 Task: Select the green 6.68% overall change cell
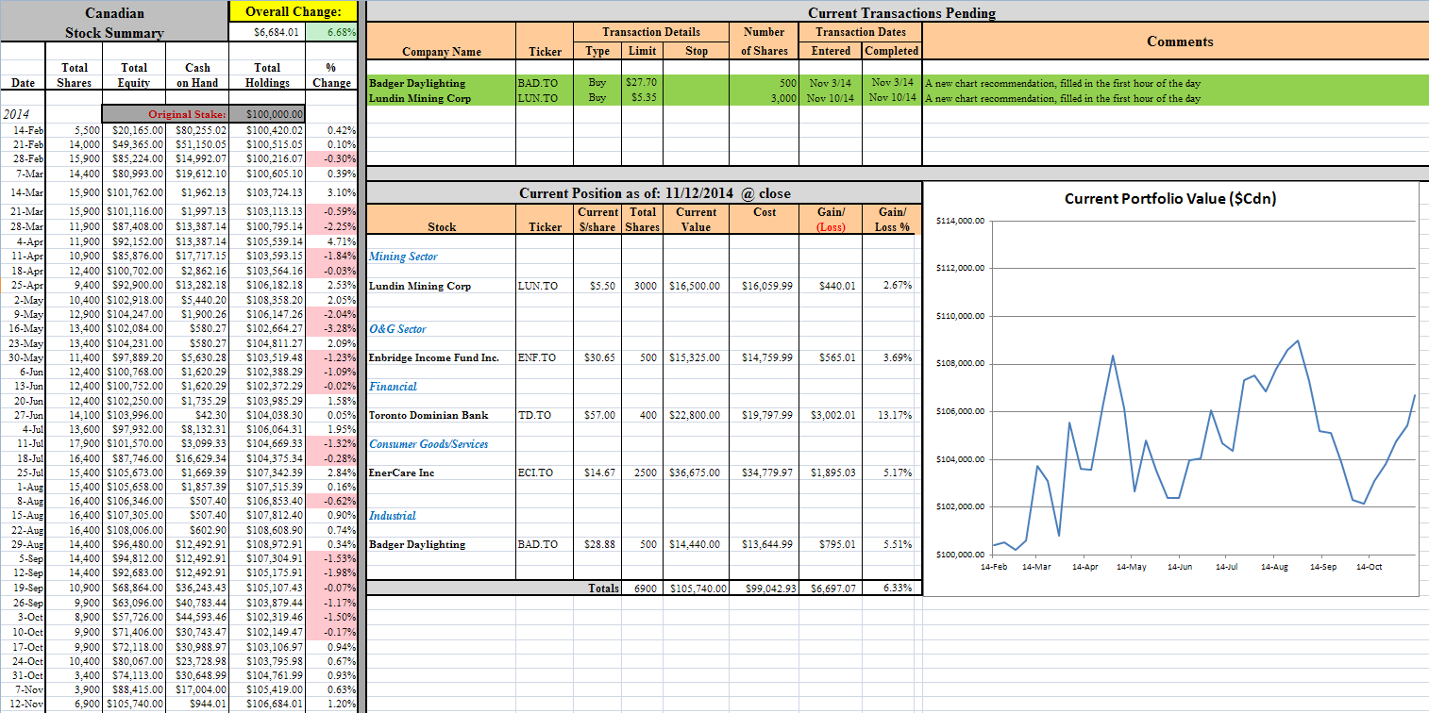click(x=331, y=32)
